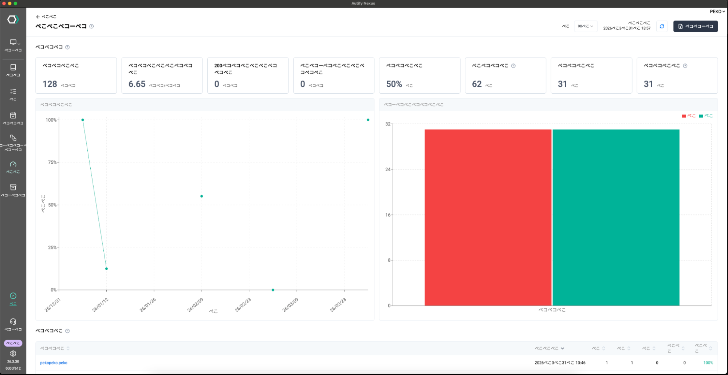Click the dark export button with document icon
Screen dimensions: 728x375
tap(695, 26)
